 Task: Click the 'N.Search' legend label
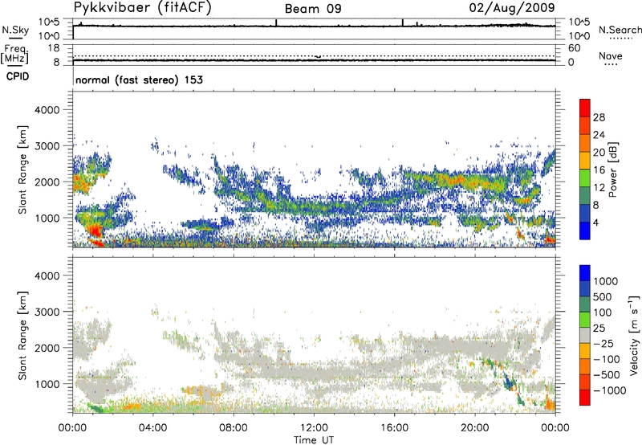tap(620, 30)
